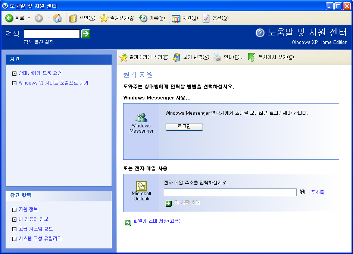This screenshot has height=254, width=353.
Task: Click the 원격 지원 heading text
Action: click(138, 74)
